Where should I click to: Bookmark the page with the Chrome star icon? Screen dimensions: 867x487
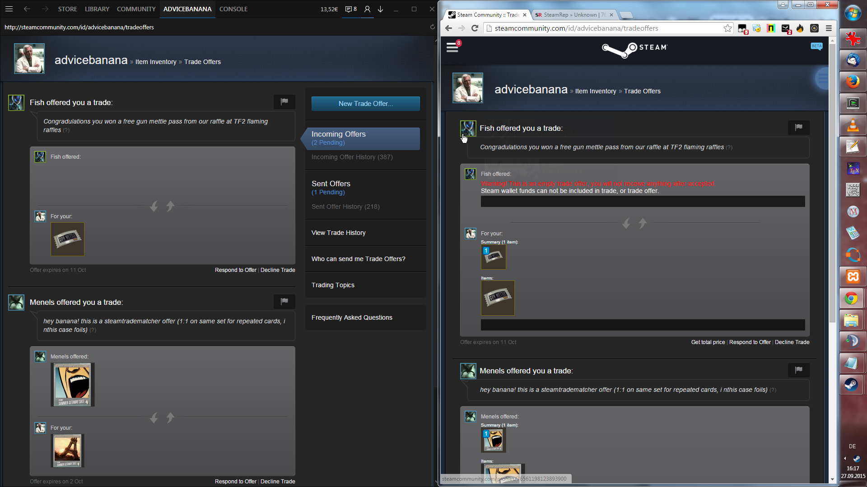pyautogui.click(x=727, y=28)
